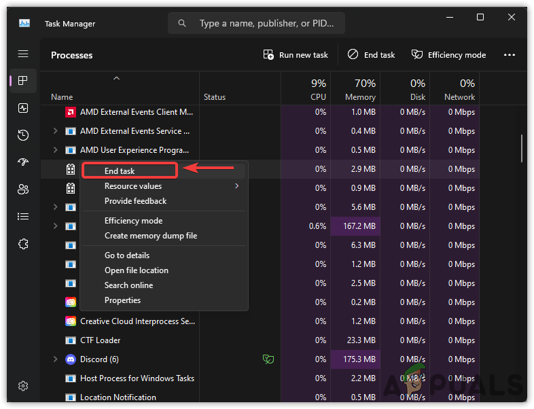The width and height of the screenshot is (534, 409).
Task: Click Efficiency mode toolbar button
Action: (449, 55)
